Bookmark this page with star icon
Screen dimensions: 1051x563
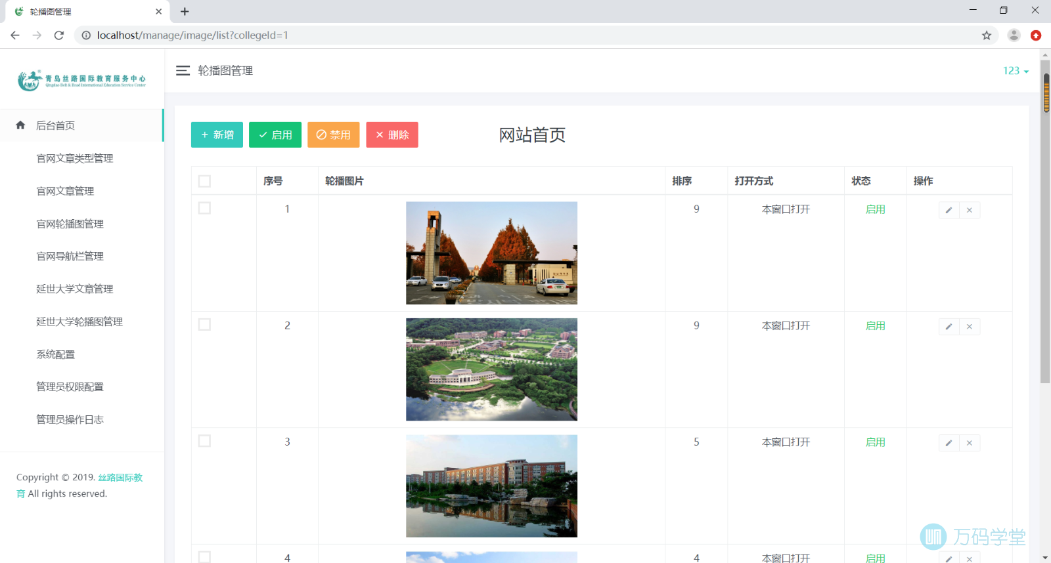pos(987,35)
